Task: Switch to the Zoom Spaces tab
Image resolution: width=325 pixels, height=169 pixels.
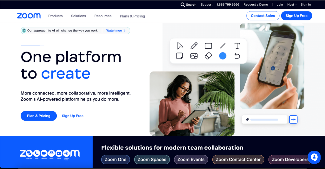Action: [152, 159]
